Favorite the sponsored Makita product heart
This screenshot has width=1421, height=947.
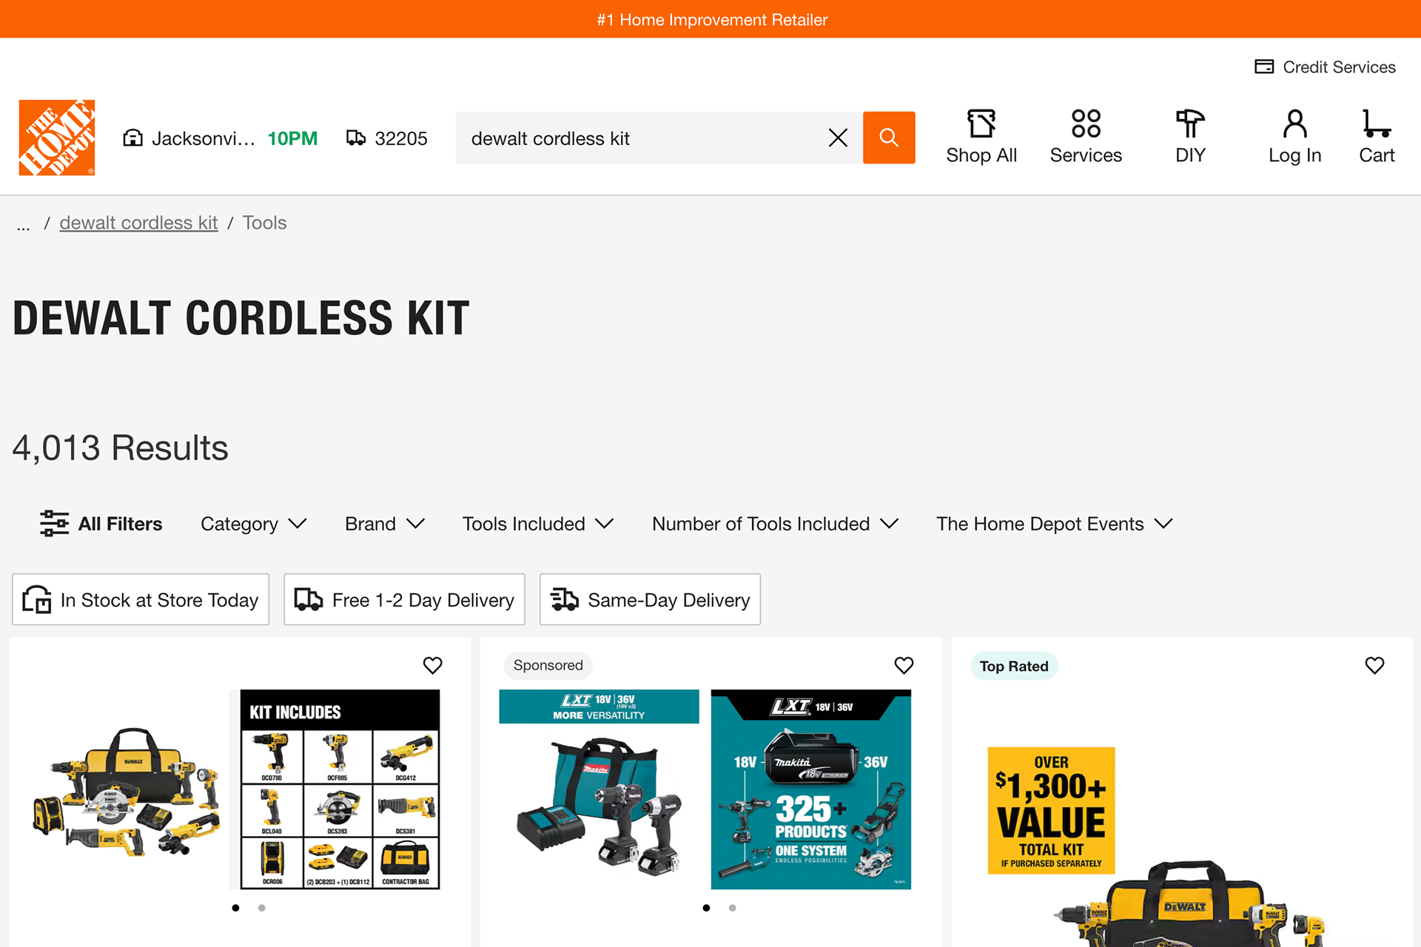[x=904, y=665]
